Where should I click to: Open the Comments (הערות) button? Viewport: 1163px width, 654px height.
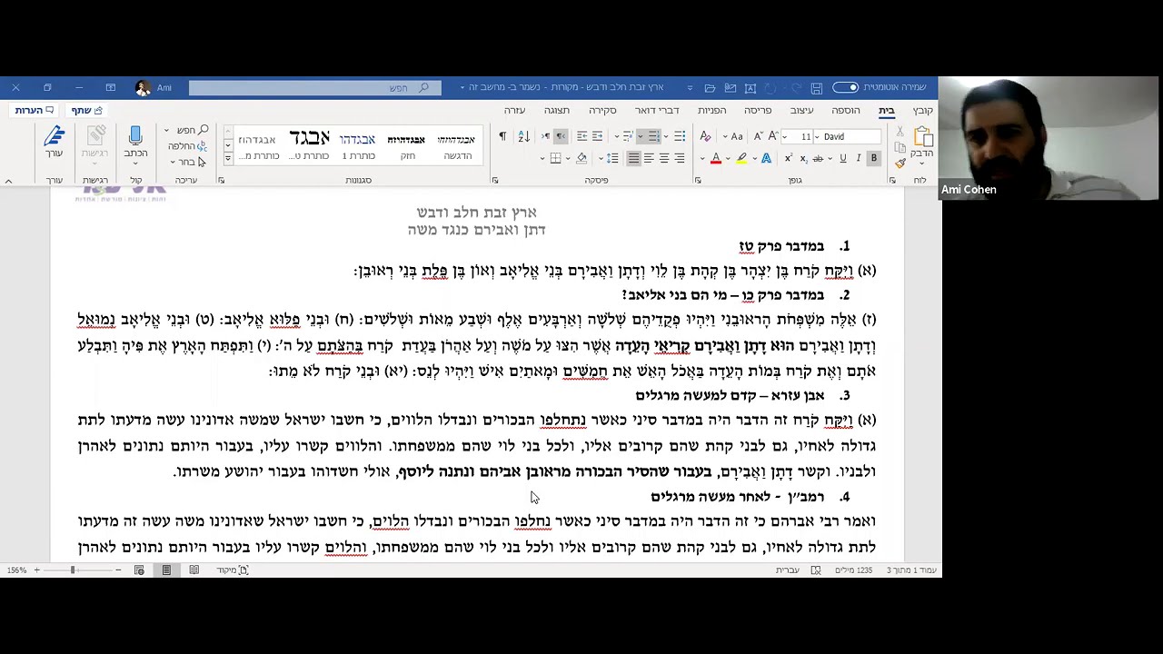[x=34, y=110]
